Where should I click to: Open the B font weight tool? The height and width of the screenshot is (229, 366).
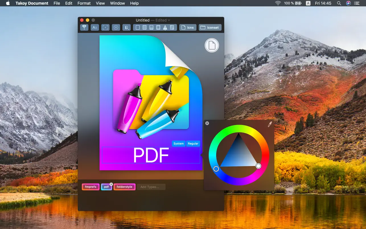click(126, 27)
